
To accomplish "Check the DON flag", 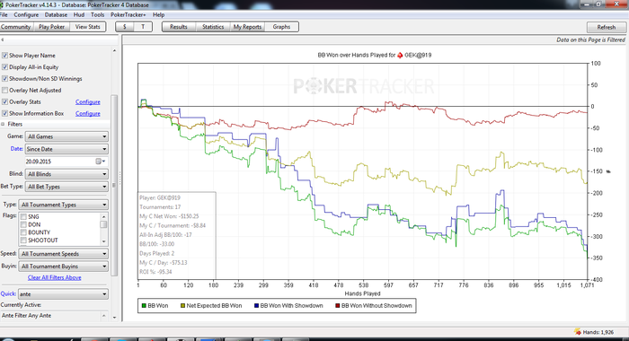I will pyautogui.click(x=23, y=225).
